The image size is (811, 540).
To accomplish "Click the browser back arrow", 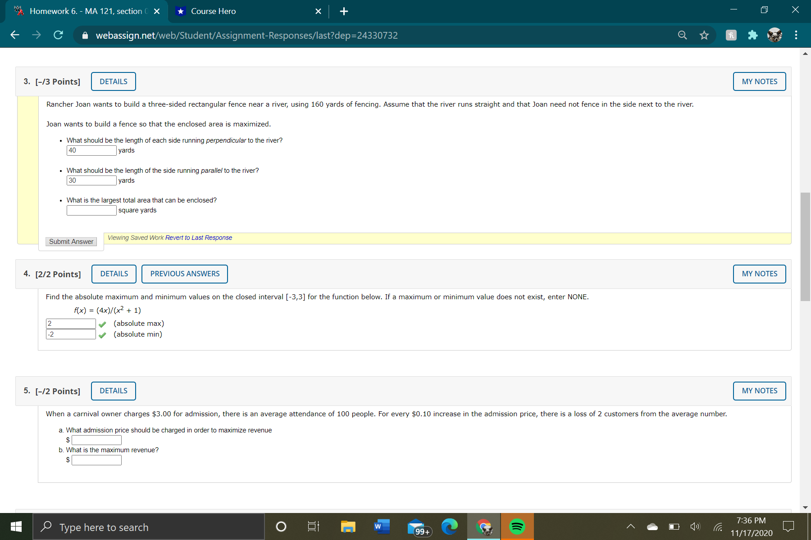I will pyautogui.click(x=15, y=35).
